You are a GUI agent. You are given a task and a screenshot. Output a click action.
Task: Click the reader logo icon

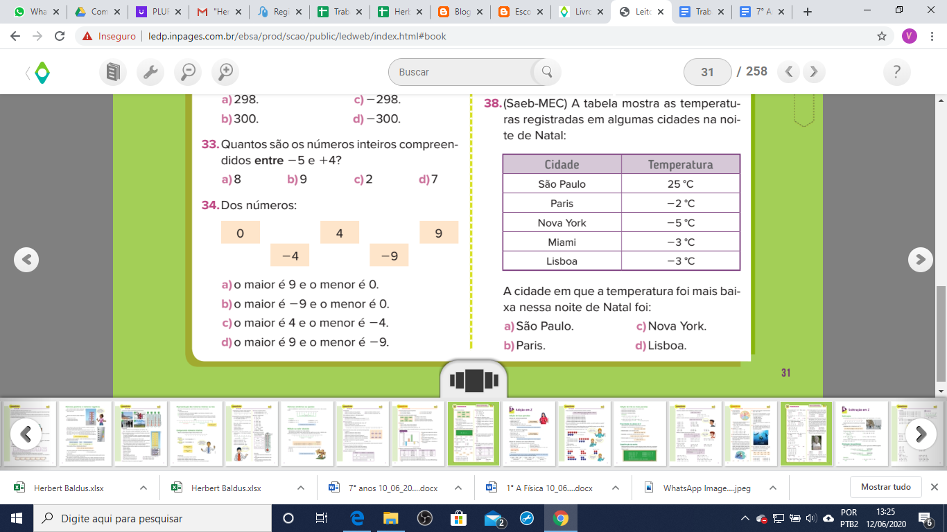[x=42, y=71]
